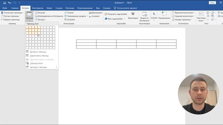223x125 pixels.
Task: Switch to the Главная (Home) tab
Action: (x=15, y=8)
